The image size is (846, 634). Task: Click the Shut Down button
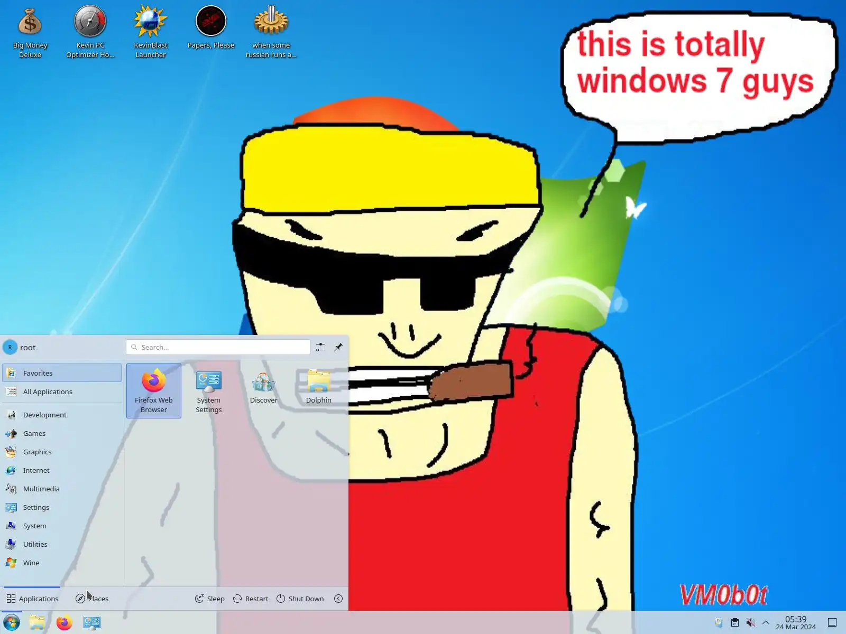(300, 599)
